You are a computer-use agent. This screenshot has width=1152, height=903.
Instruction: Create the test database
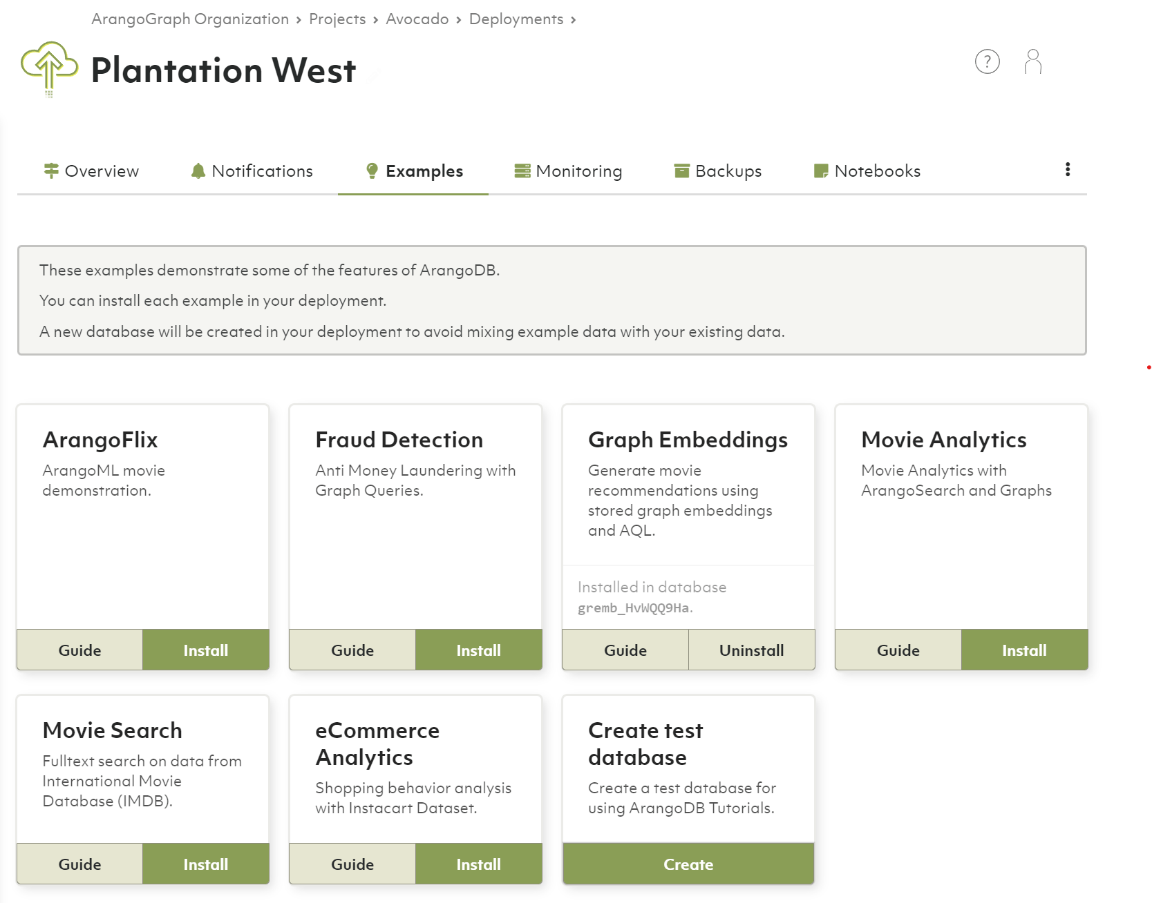pos(688,864)
